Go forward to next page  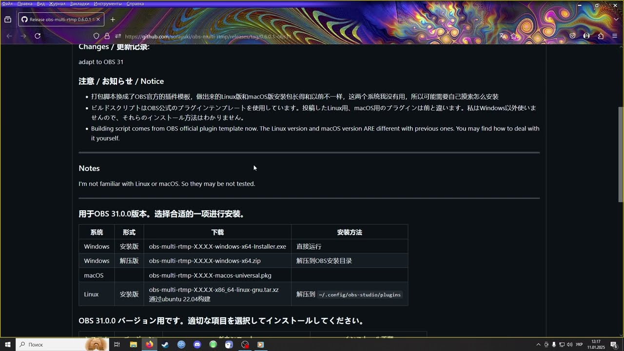pos(23,36)
